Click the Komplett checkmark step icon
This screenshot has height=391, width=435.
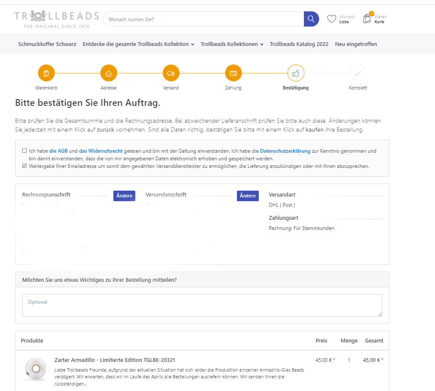(x=358, y=73)
